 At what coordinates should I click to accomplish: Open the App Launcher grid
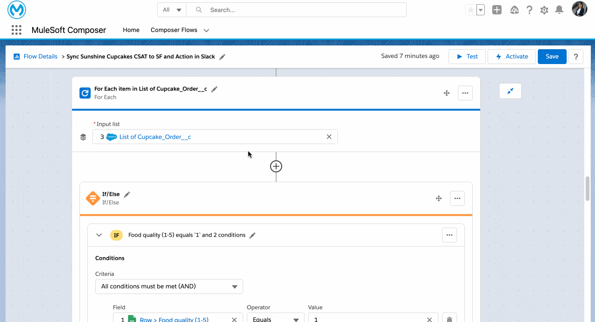[16, 30]
